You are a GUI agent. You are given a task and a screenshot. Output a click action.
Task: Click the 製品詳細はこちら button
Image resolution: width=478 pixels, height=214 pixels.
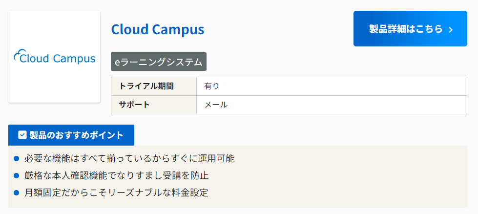tap(410, 29)
